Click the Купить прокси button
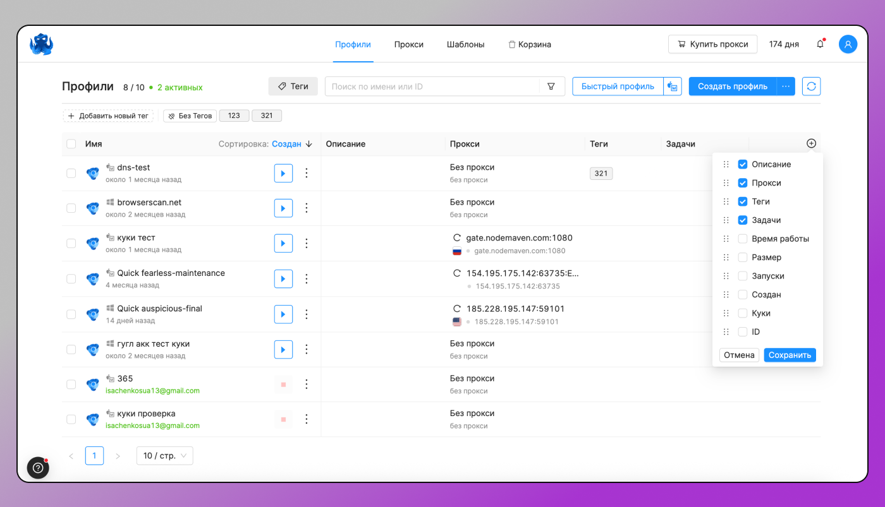This screenshot has width=885, height=507. pos(712,44)
